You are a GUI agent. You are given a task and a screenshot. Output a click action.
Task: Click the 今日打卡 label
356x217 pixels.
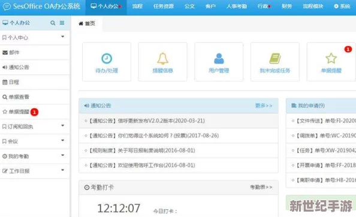pyautogui.click(x=165, y=212)
